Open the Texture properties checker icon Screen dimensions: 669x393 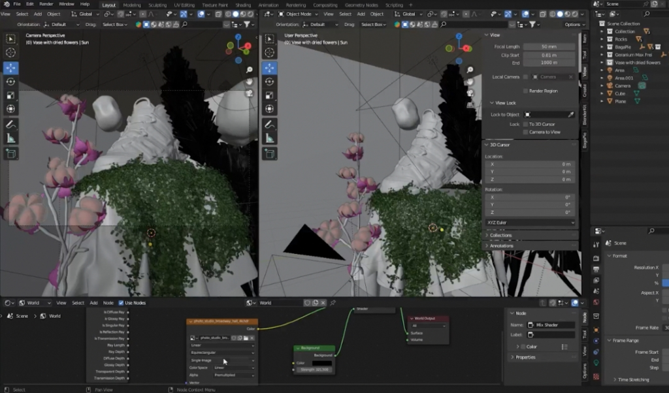click(596, 377)
